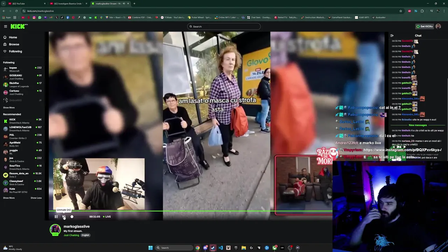The width and height of the screenshot is (448, 252).
Task: Open markoglasslive channel avatar
Action: tap(55, 230)
